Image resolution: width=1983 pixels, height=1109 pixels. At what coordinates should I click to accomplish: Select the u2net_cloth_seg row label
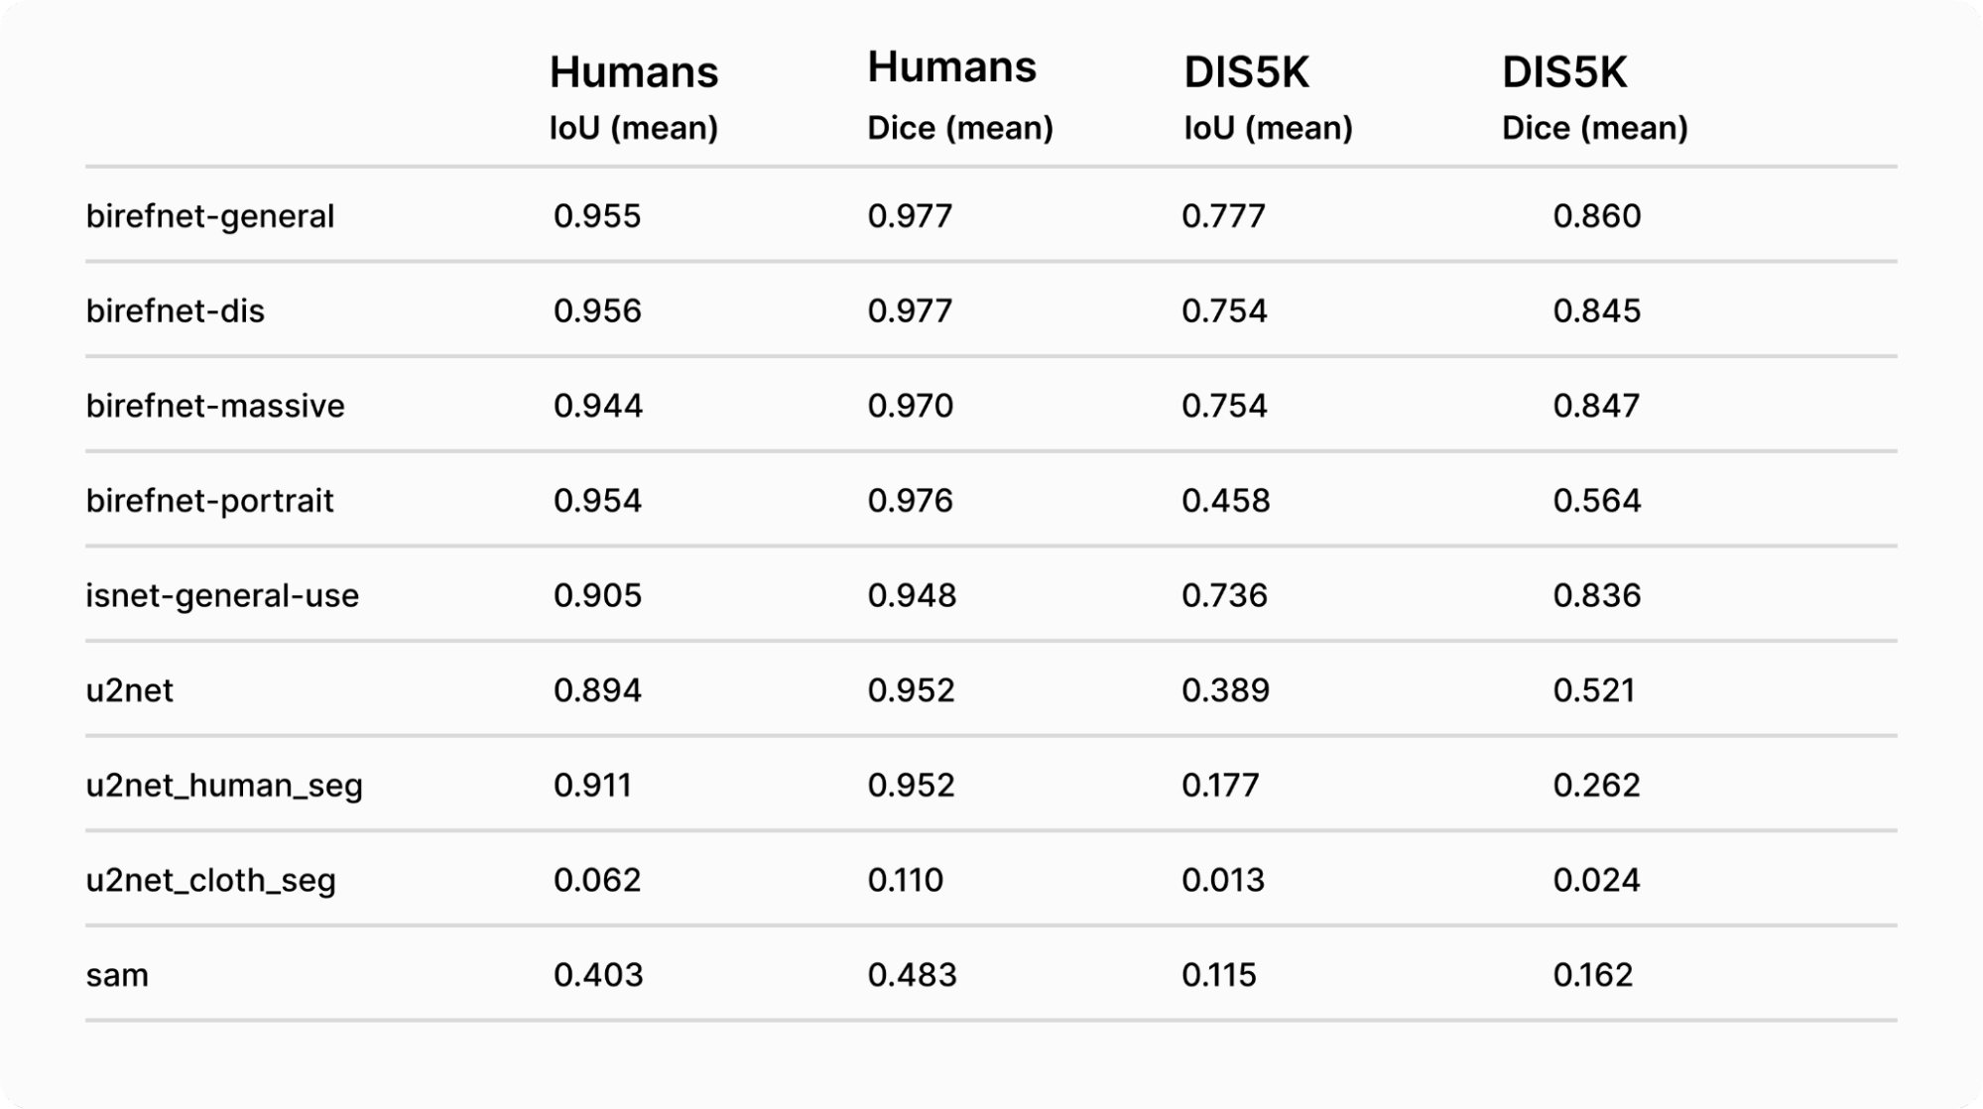211,880
